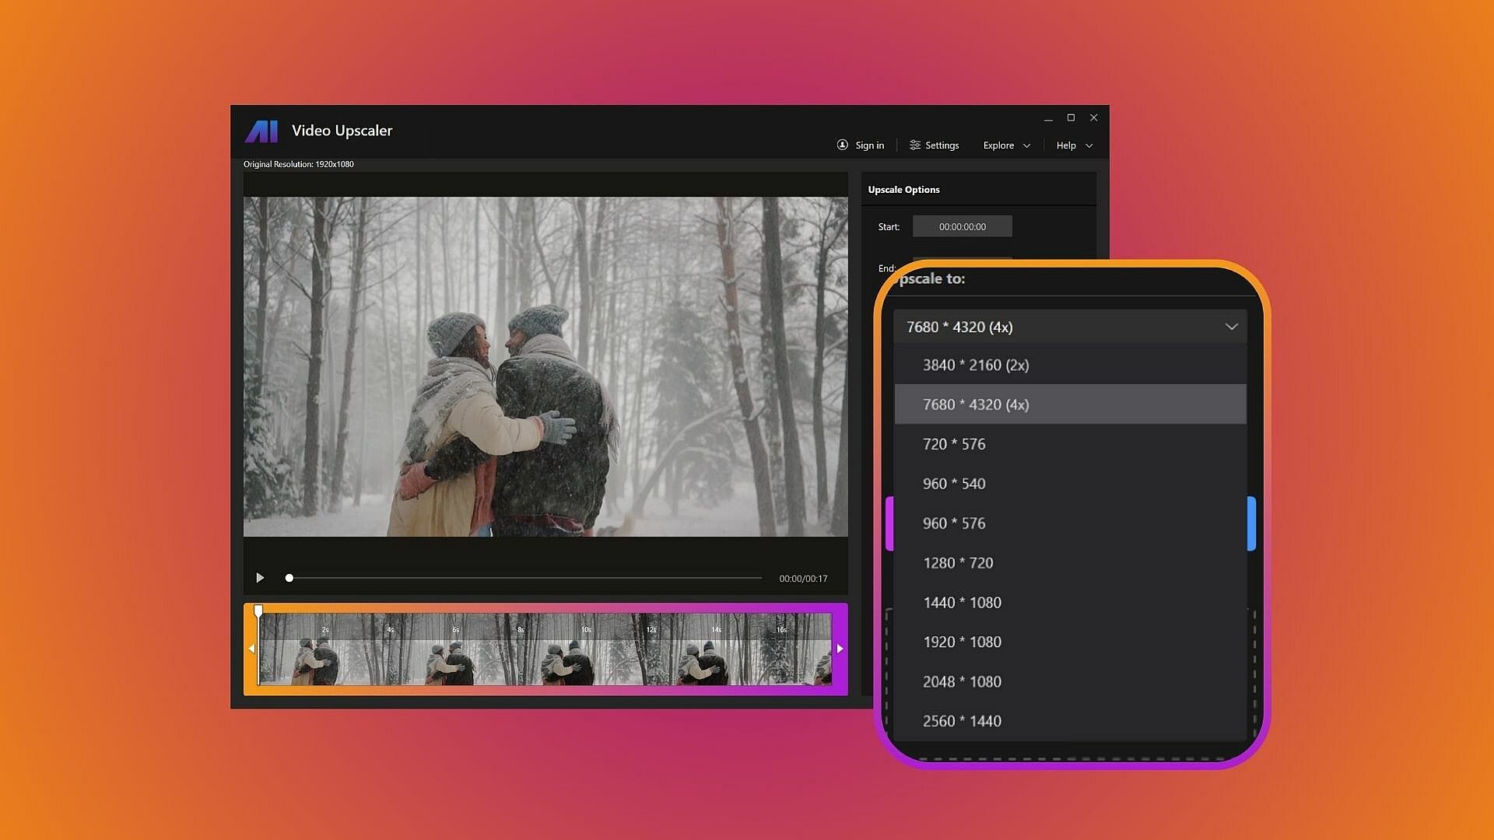Click the Sign in user icon
1494x840 pixels.
(x=842, y=145)
